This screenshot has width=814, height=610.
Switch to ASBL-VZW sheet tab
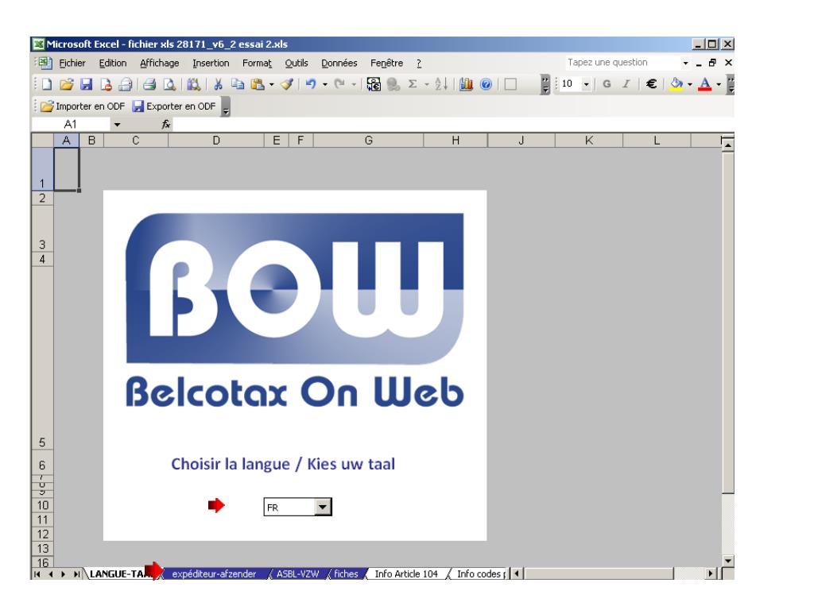click(297, 573)
